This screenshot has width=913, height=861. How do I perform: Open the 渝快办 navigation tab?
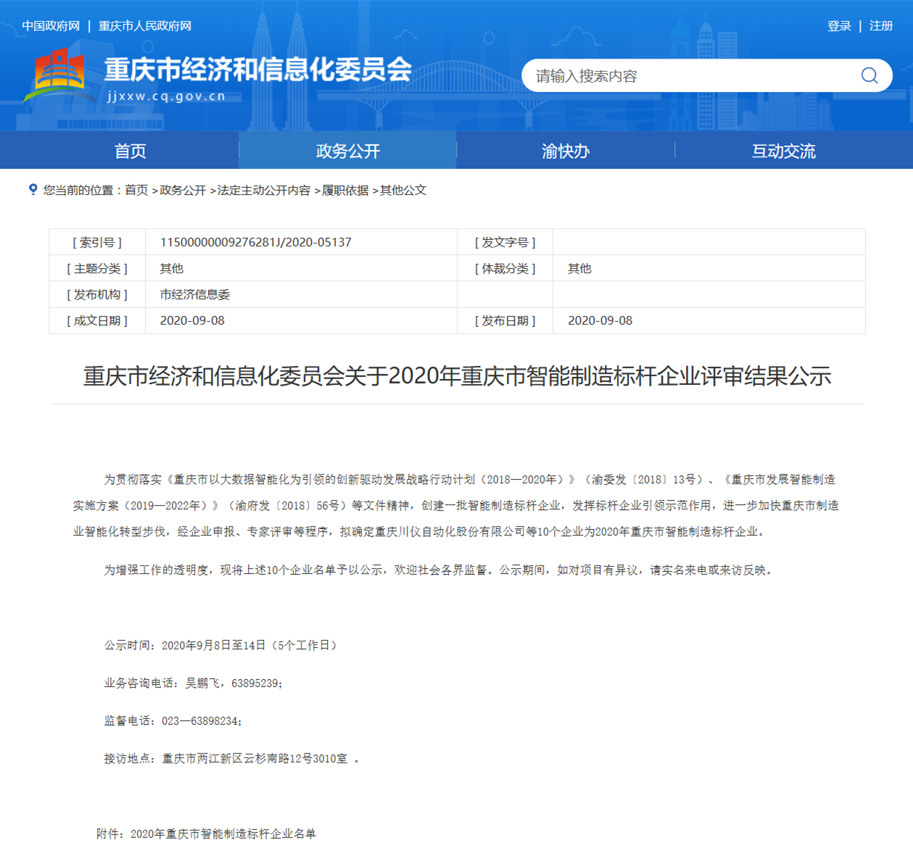pos(566,151)
